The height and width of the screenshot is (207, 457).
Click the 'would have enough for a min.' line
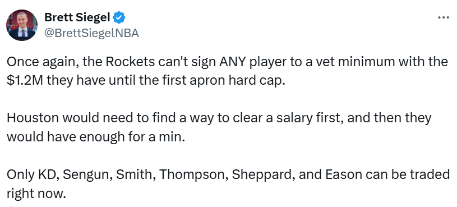point(96,137)
